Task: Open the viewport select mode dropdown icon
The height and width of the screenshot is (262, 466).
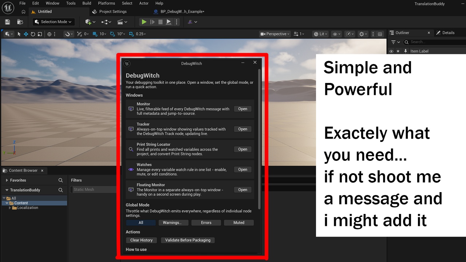Action: pos(9,34)
